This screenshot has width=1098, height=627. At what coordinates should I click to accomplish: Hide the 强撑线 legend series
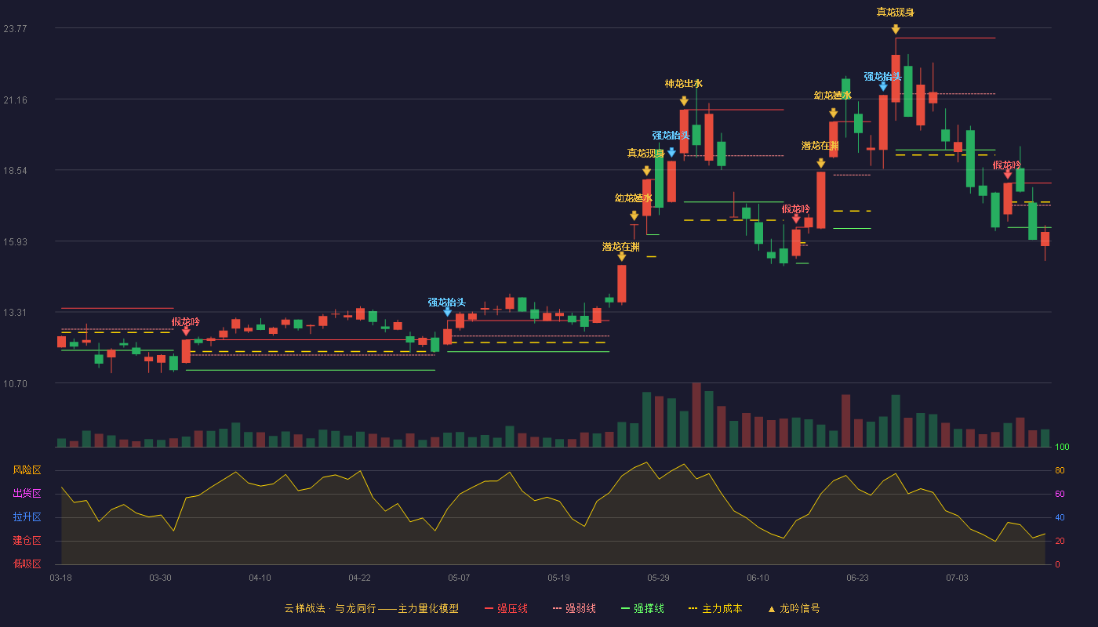pos(642,608)
